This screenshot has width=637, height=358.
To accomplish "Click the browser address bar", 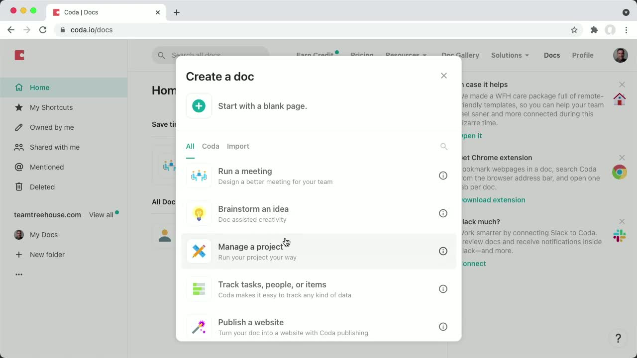I will click(199, 29).
